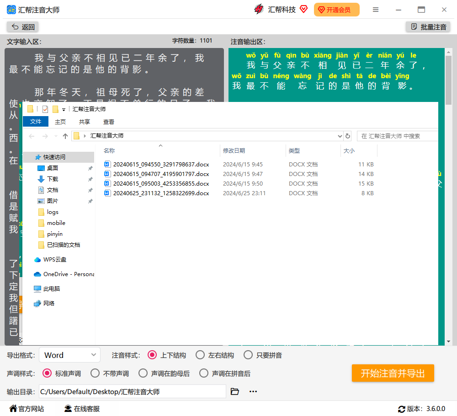457x416 pixels.
Task: Select 声调在韵母后 tone style
Action: pyautogui.click(x=143, y=373)
